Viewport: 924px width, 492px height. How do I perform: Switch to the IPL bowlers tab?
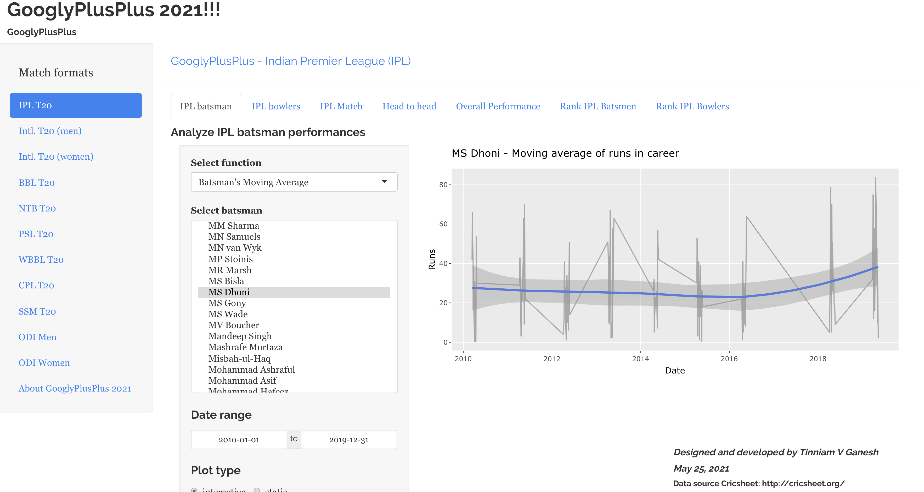[275, 106]
